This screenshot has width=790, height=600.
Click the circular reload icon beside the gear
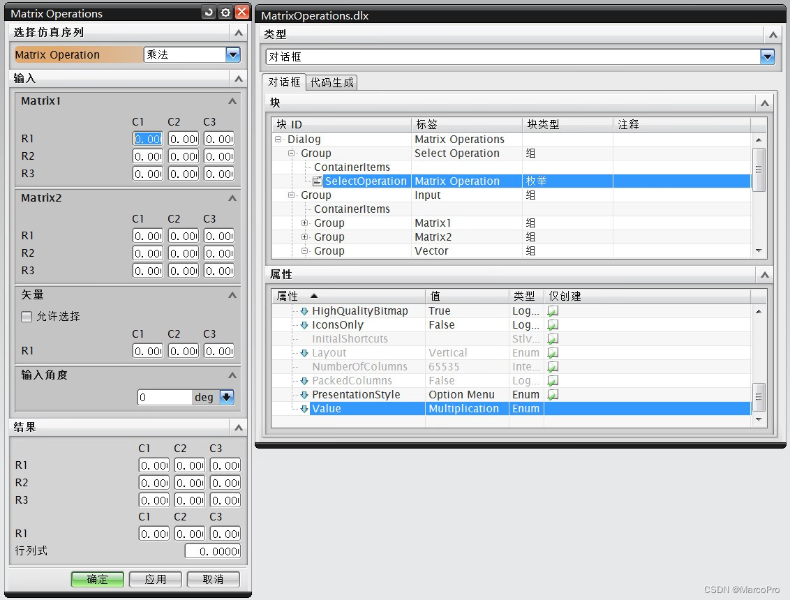click(209, 13)
